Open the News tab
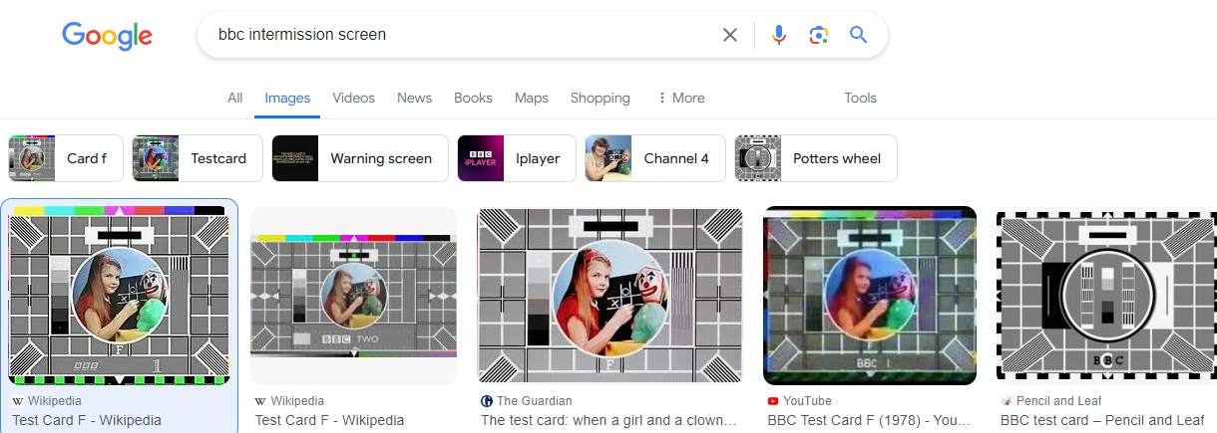1217x433 pixels. (x=414, y=98)
